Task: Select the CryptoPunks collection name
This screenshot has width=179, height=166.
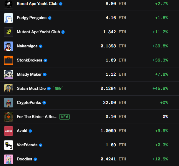Action: [x=29, y=103]
